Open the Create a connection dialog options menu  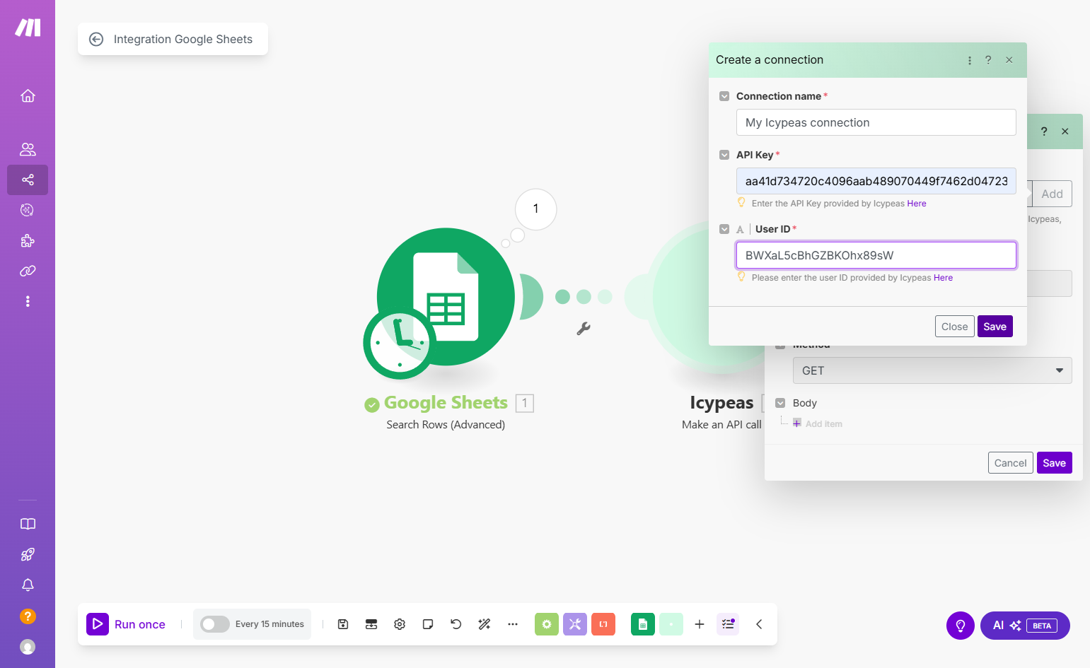click(970, 60)
